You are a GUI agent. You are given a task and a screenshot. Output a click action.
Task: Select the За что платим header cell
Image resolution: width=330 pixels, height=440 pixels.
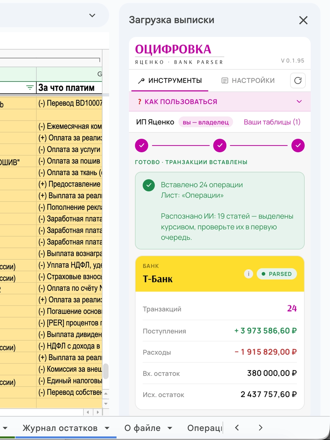[69, 88]
